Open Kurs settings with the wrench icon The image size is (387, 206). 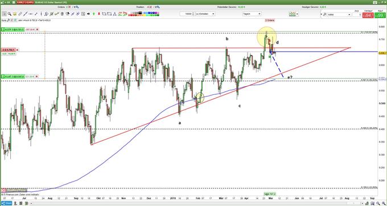8,20
